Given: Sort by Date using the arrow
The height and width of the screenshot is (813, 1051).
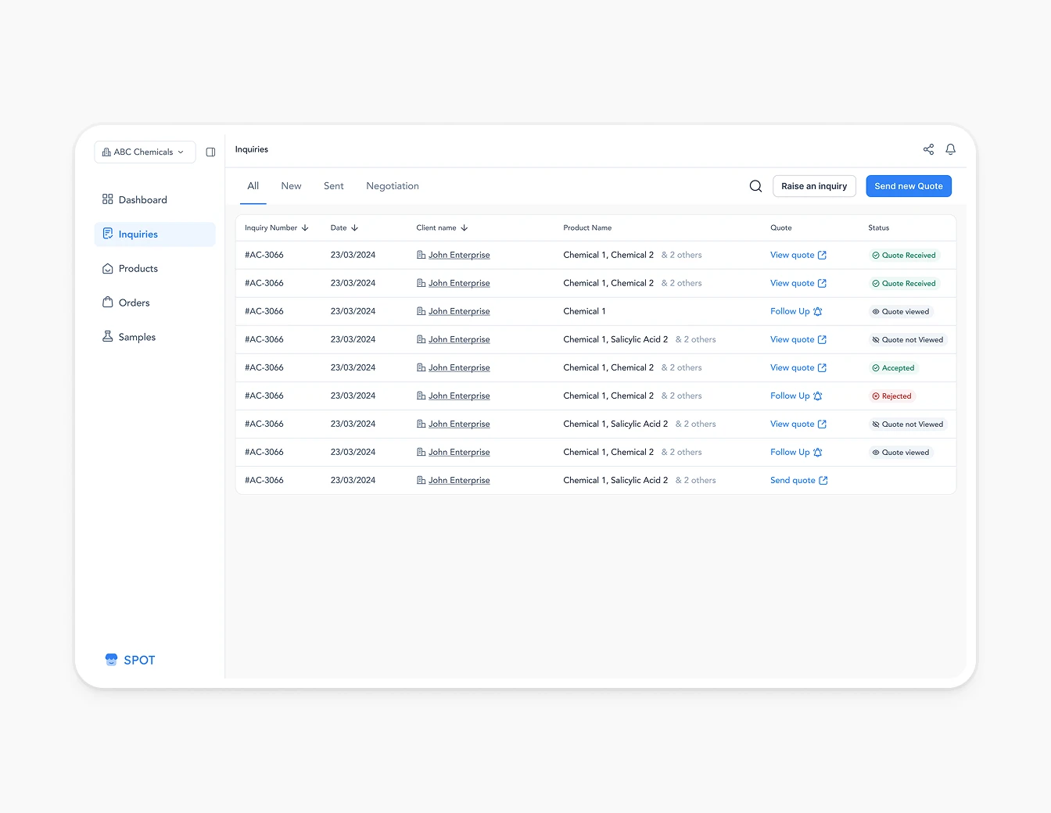Looking at the screenshot, I should [357, 227].
